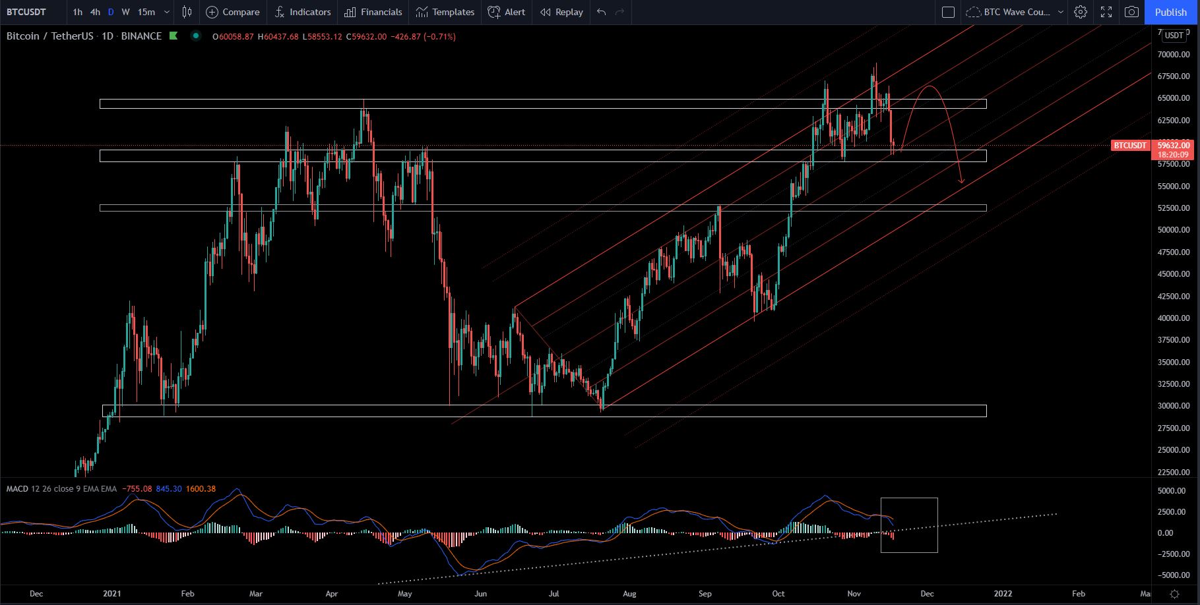Viewport: 1200px width, 605px height.
Task: Create a new Alert
Action: (507, 12)
